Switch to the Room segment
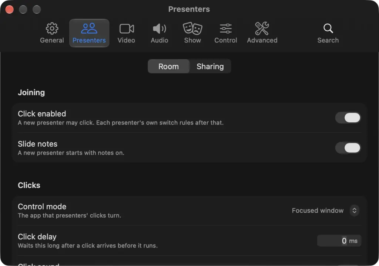379x266 pixels. point(168,66)
